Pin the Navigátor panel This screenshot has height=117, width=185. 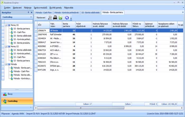(28, 12)
